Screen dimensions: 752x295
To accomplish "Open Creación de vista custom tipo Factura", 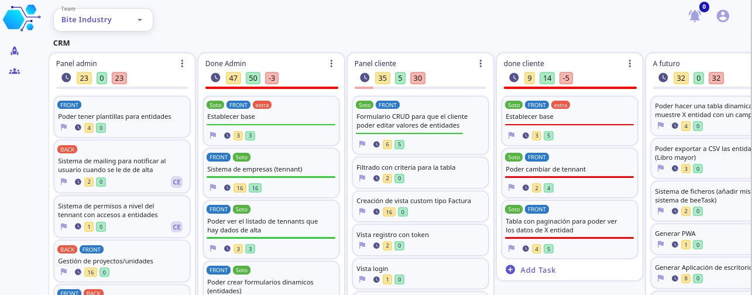I will (420, 206).
